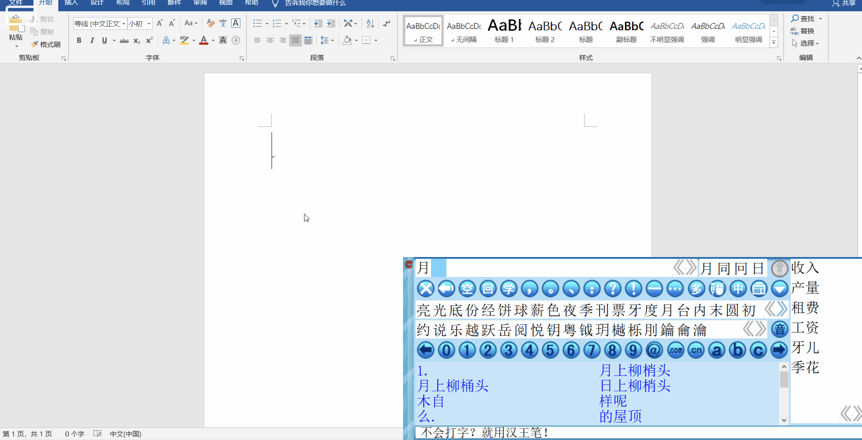Center align the paragraph text
Screen dimensions: 862x440
tap(270, 40)
